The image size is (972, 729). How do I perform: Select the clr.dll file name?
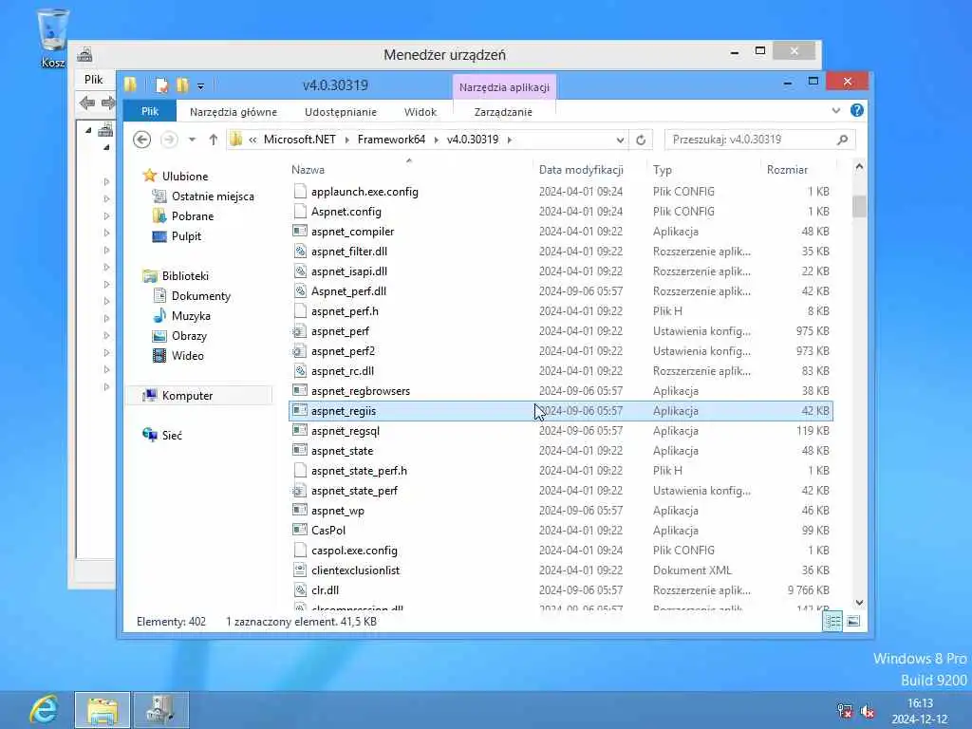pyautogui.click(x=325, y=590)
